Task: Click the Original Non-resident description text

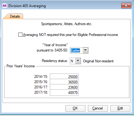Action: coord(98,61)
